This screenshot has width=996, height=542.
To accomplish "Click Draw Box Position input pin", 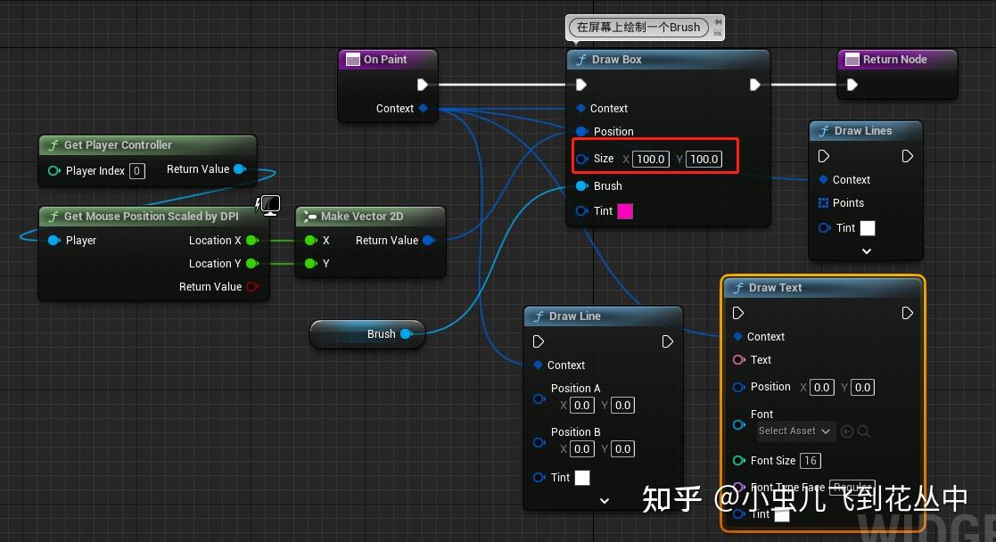I will [581, 132].
